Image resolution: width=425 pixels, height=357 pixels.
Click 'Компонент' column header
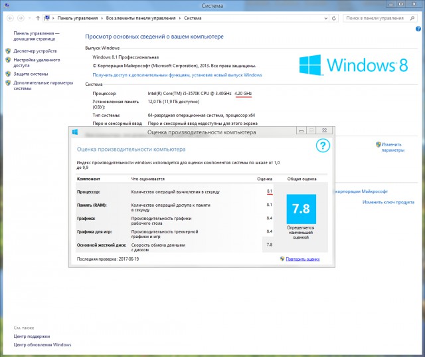click(x=88, y=179)
